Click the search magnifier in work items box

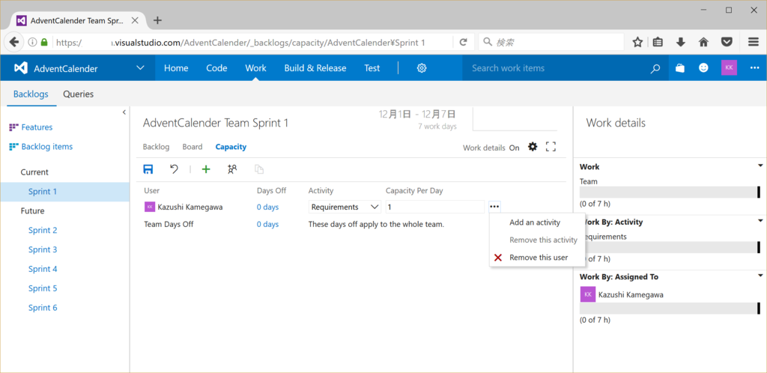click(x=655, y=69)
